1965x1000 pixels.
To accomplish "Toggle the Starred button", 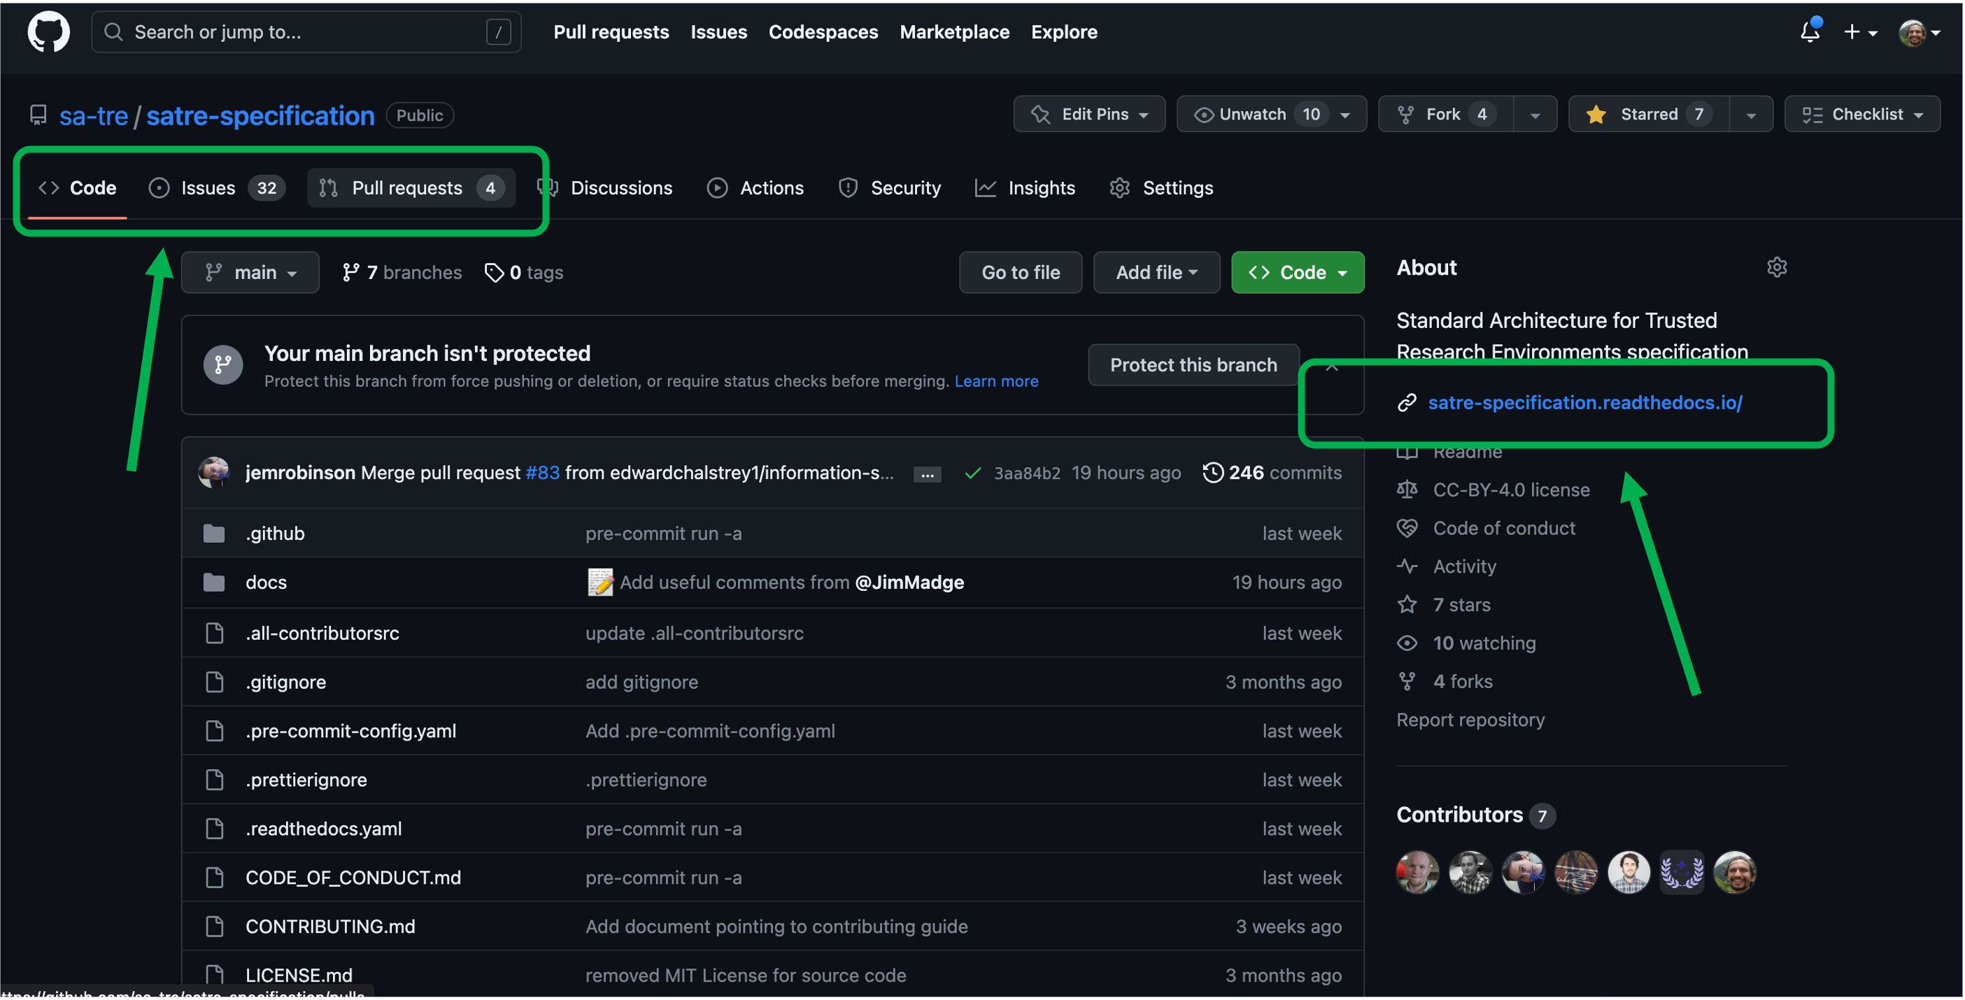I will pos(1648,115).
